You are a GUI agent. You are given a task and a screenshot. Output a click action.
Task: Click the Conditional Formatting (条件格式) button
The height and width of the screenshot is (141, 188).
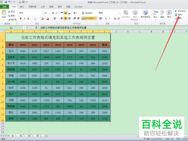click(126, 15)
